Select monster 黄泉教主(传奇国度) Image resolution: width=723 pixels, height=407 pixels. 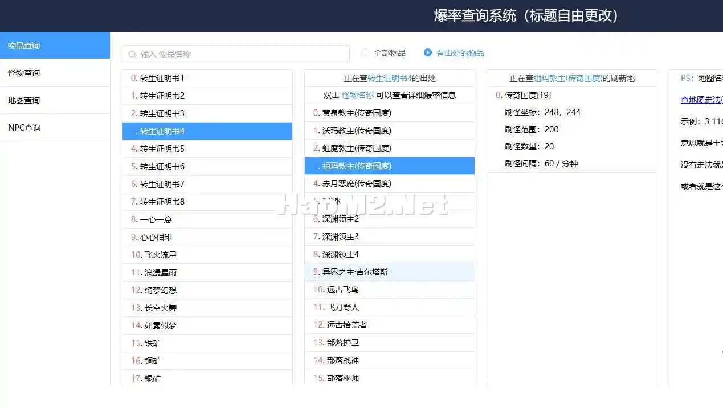pos(390,113)
